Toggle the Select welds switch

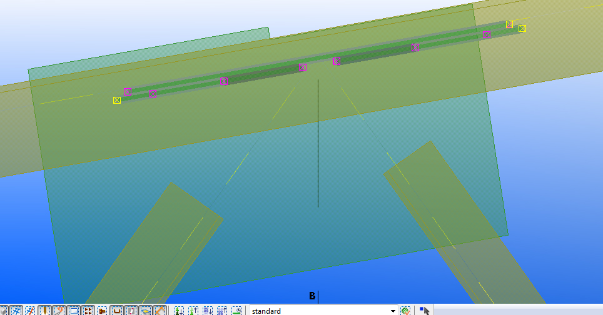(44, 311)
